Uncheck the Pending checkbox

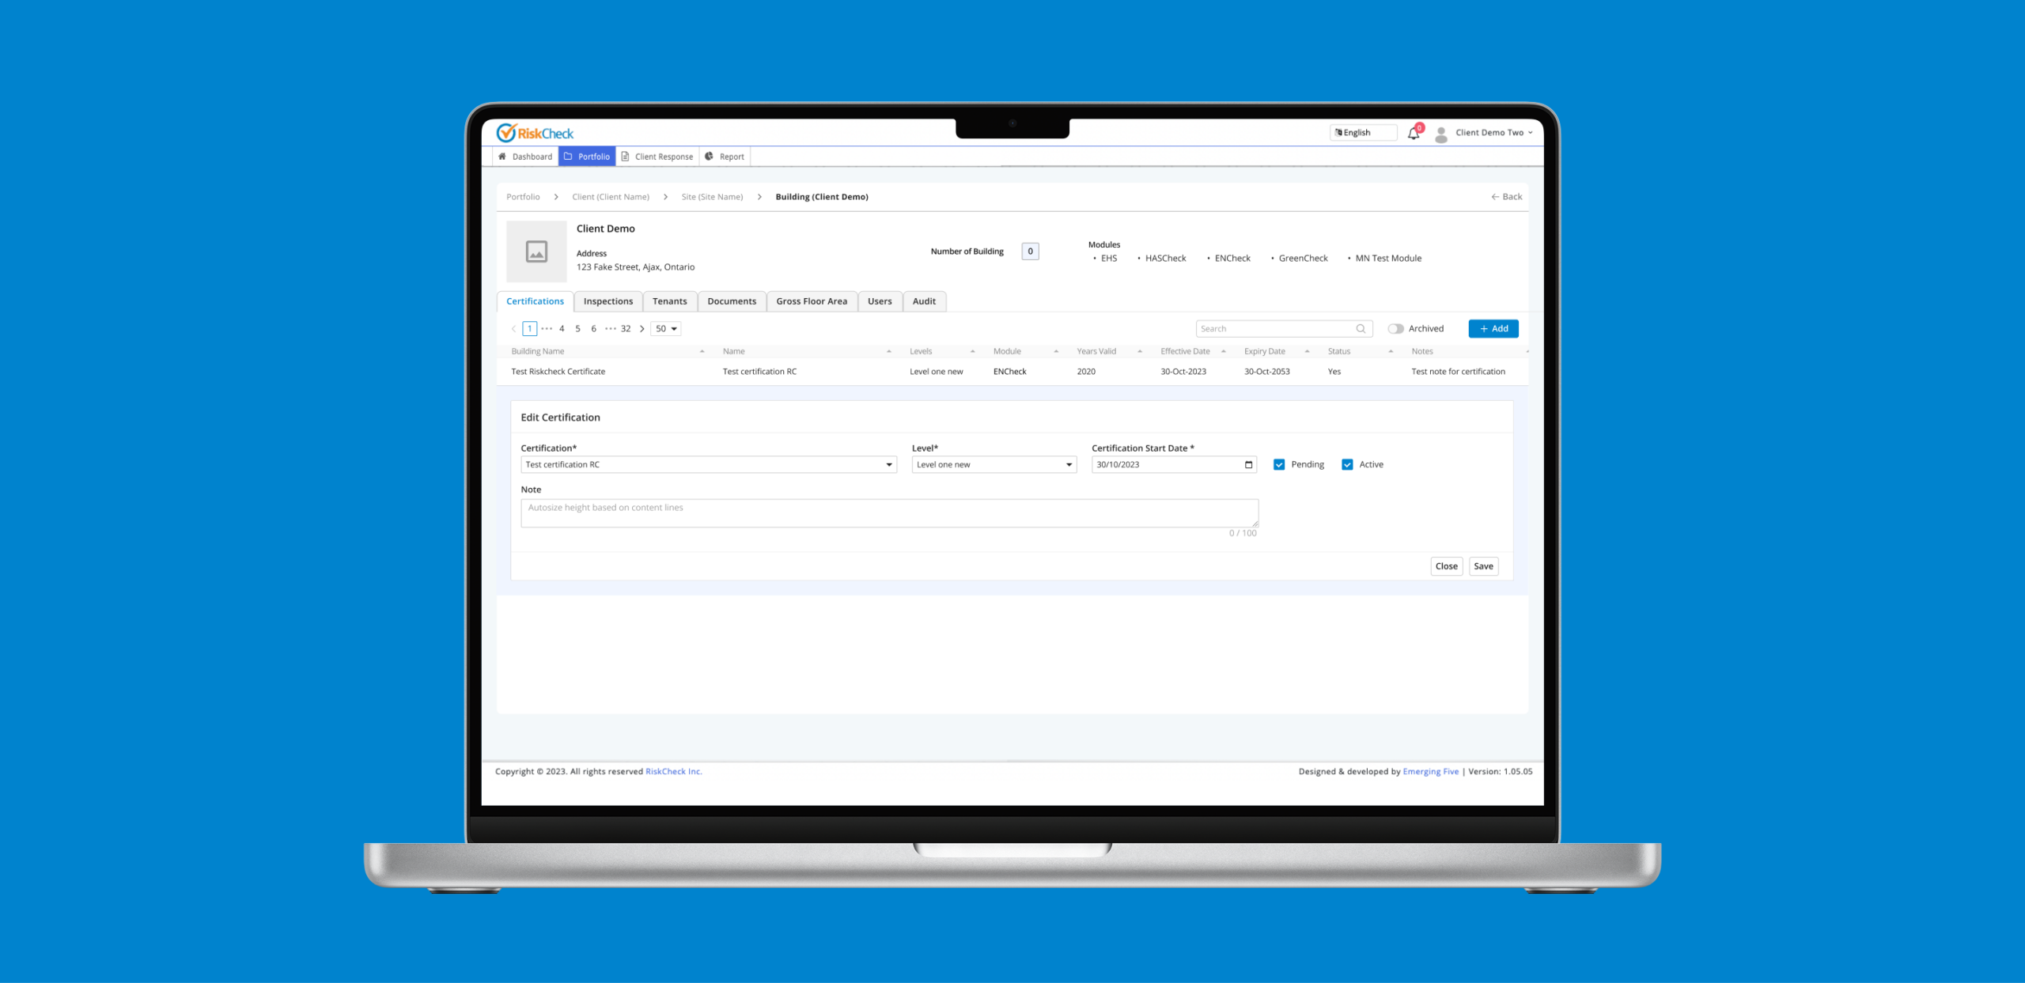[1279, 464]
